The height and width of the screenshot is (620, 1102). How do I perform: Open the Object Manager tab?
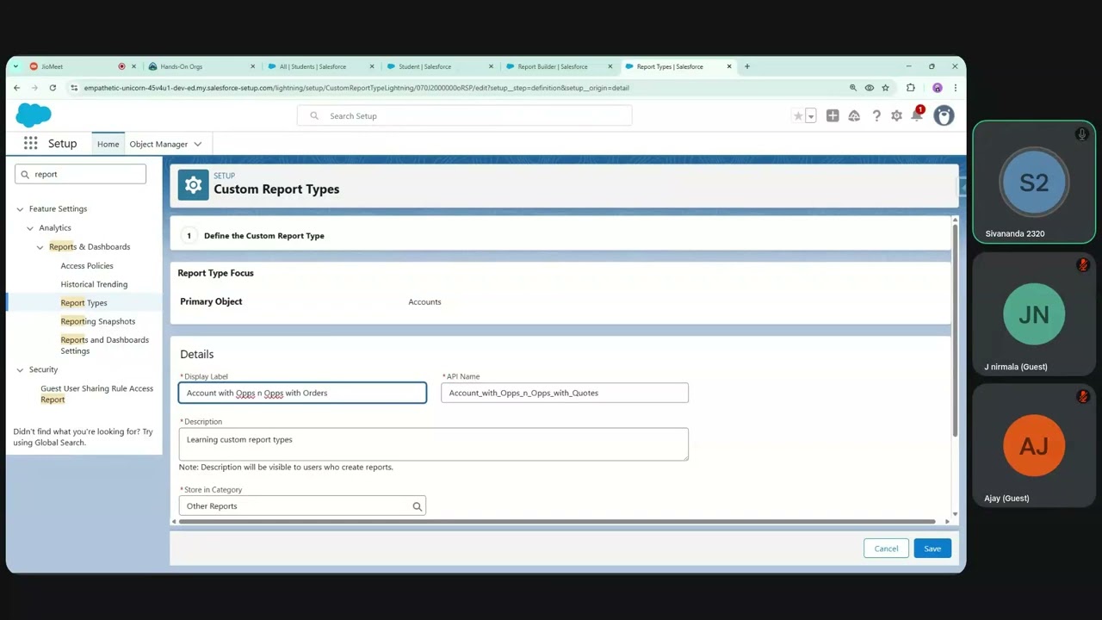(x=158, y=144)
